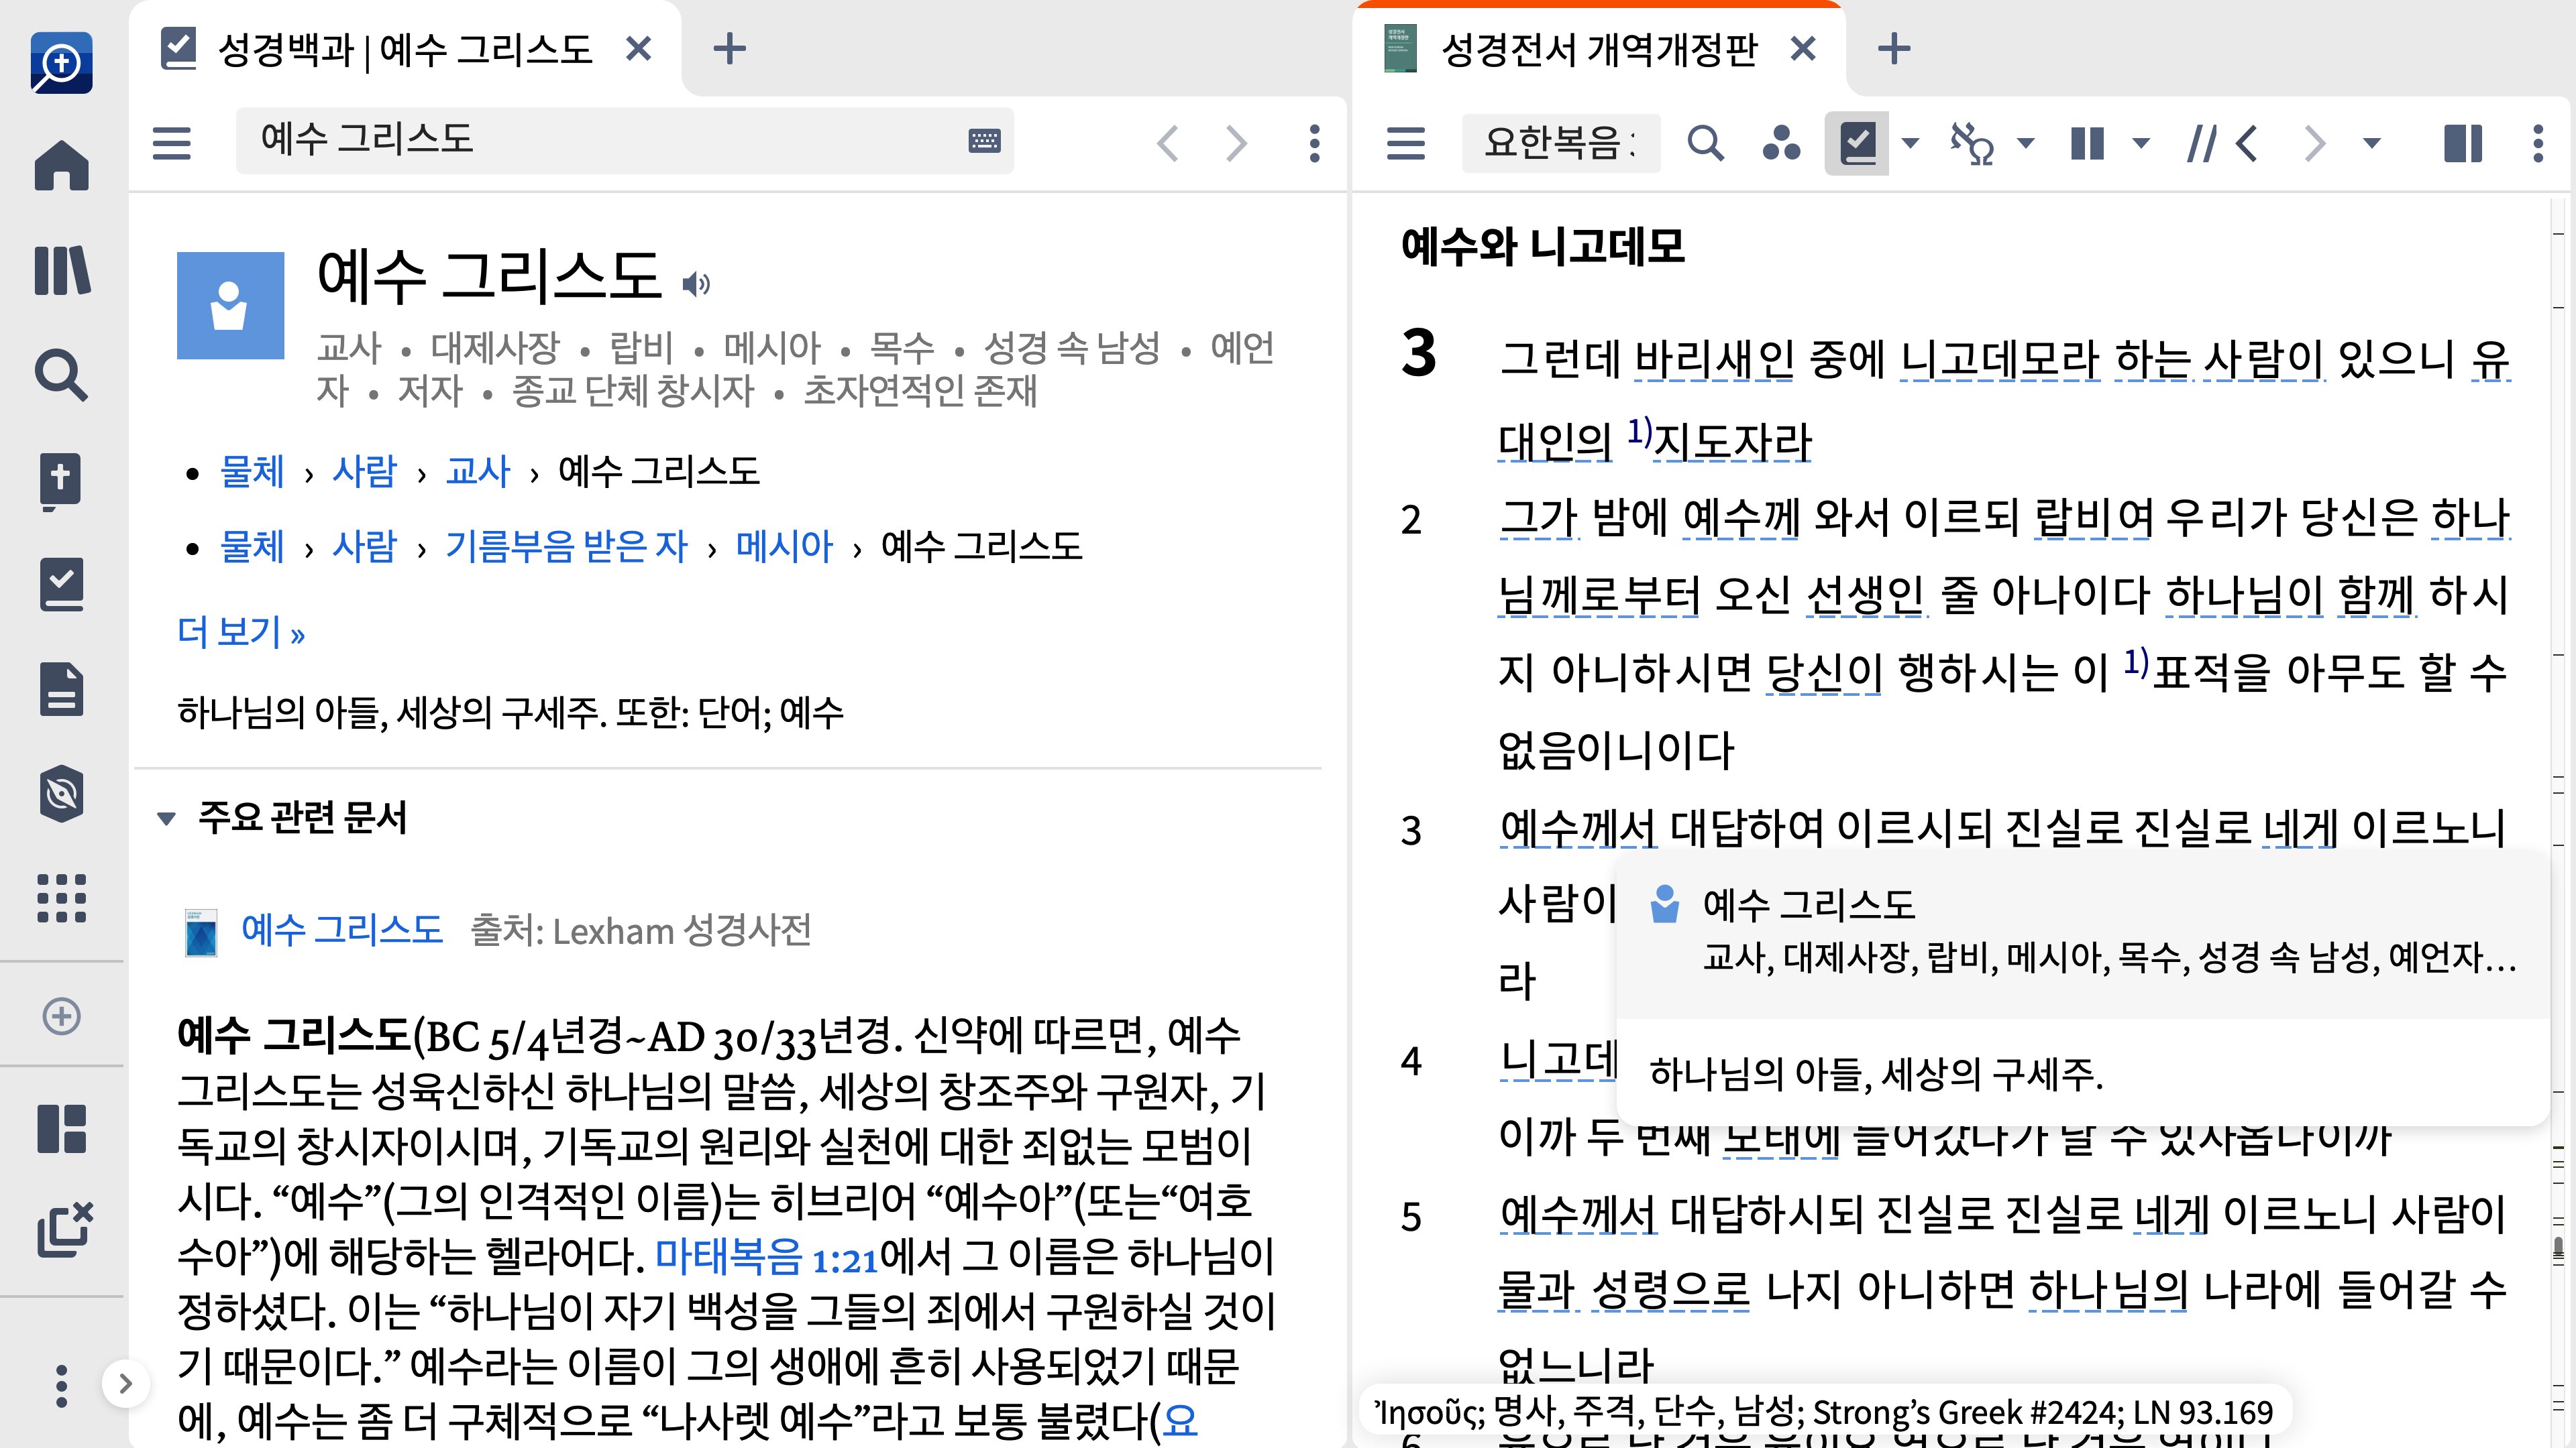Open visual filters three-dots icon
The image size is (2576, 1448).
coord(1781,144)
